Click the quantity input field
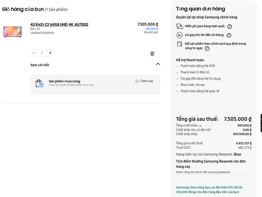Screen dimensions: 262x197 tap(42, 53)
